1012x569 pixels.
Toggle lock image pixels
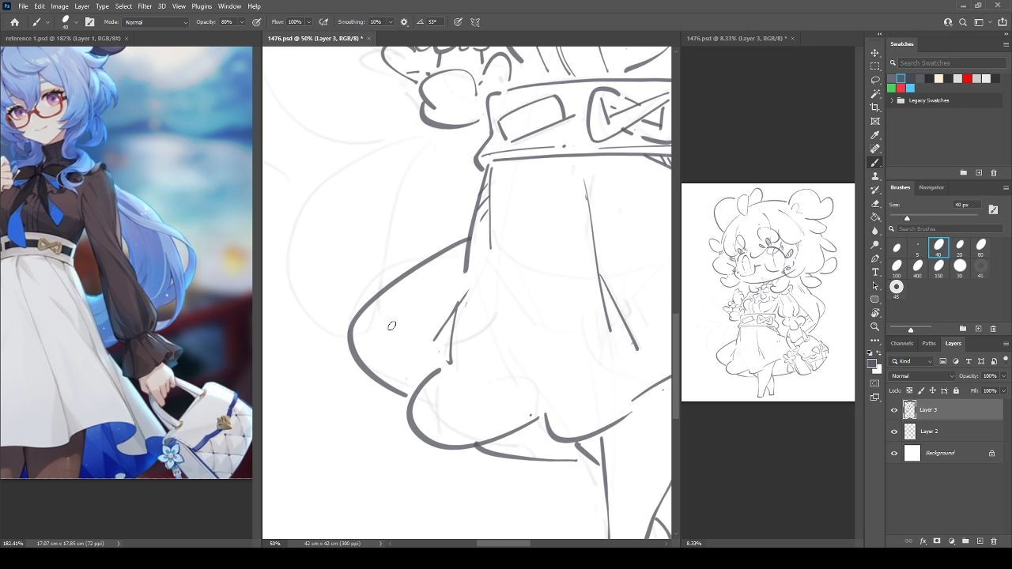(x=921, y=390)
